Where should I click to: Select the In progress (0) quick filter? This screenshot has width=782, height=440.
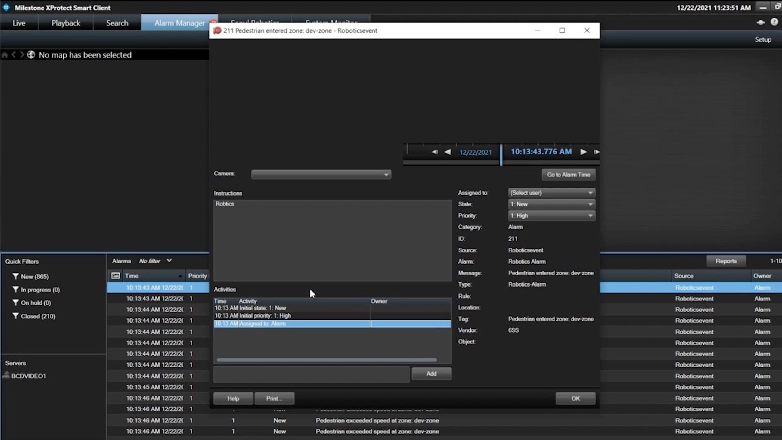(x=40, y=290)
